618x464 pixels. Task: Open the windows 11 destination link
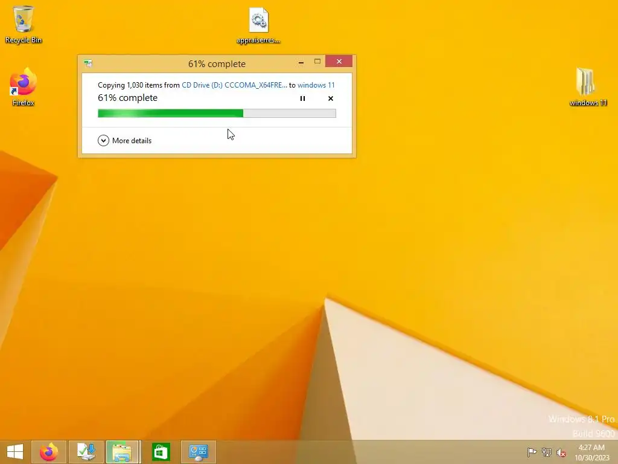coord(316,85)
